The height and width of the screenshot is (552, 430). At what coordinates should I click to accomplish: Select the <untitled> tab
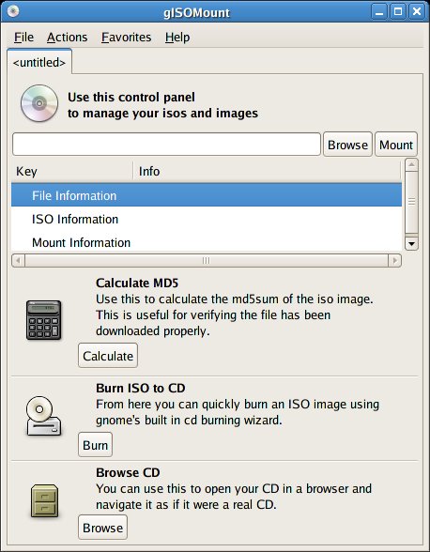click(39, 62)
